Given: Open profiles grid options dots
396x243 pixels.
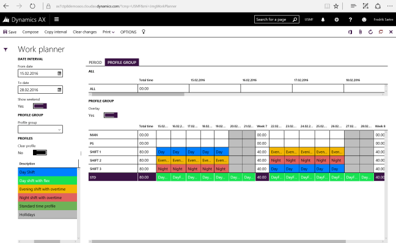Looking at the screenshot, I should pos(81,153).
